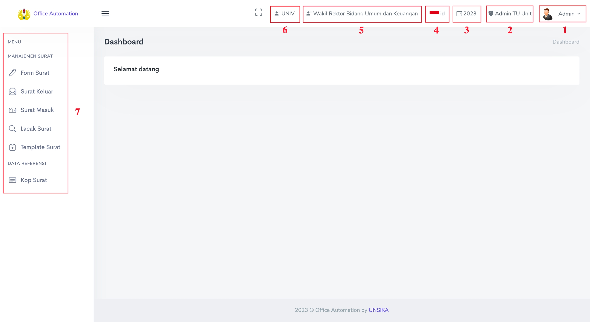Open the 2023 year selector
The image size is (590, 322).
tap(467, 14)
